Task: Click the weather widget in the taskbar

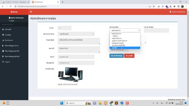Action: pyautogui.click(x=6, y=103)
